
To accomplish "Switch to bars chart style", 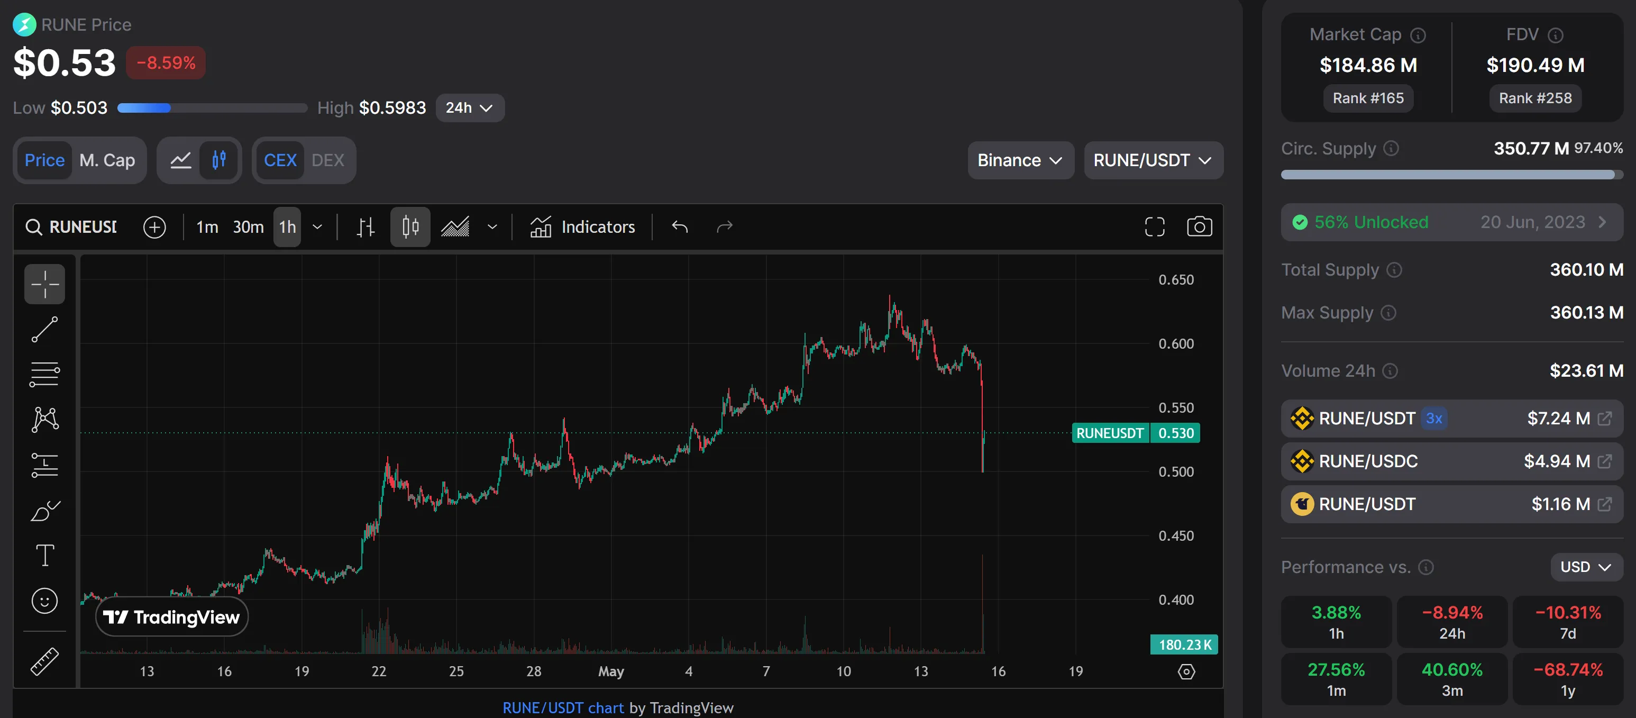I will click(365, 227).
